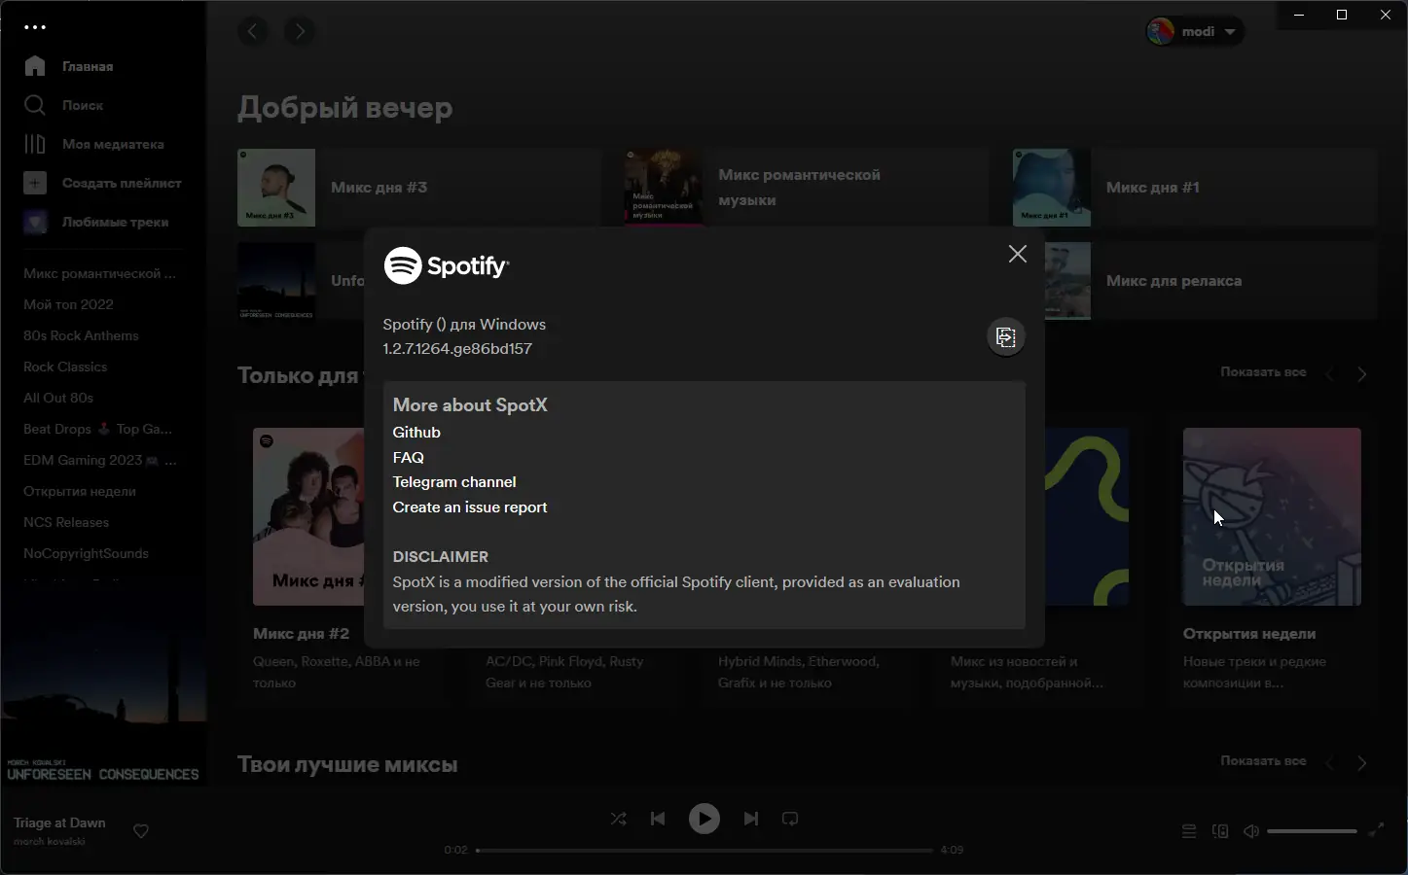
Task: Click Показать все for Только для section
Action: coord(1263,372)
